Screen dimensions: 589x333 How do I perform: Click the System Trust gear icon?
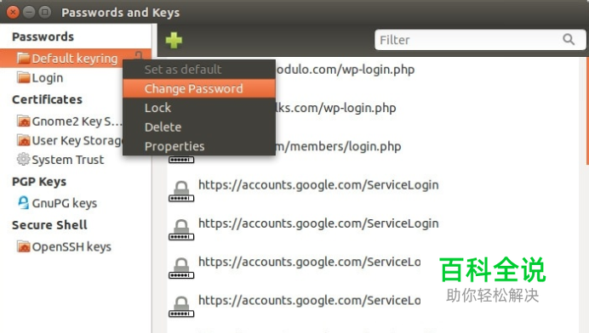click(x=23, y=159)
